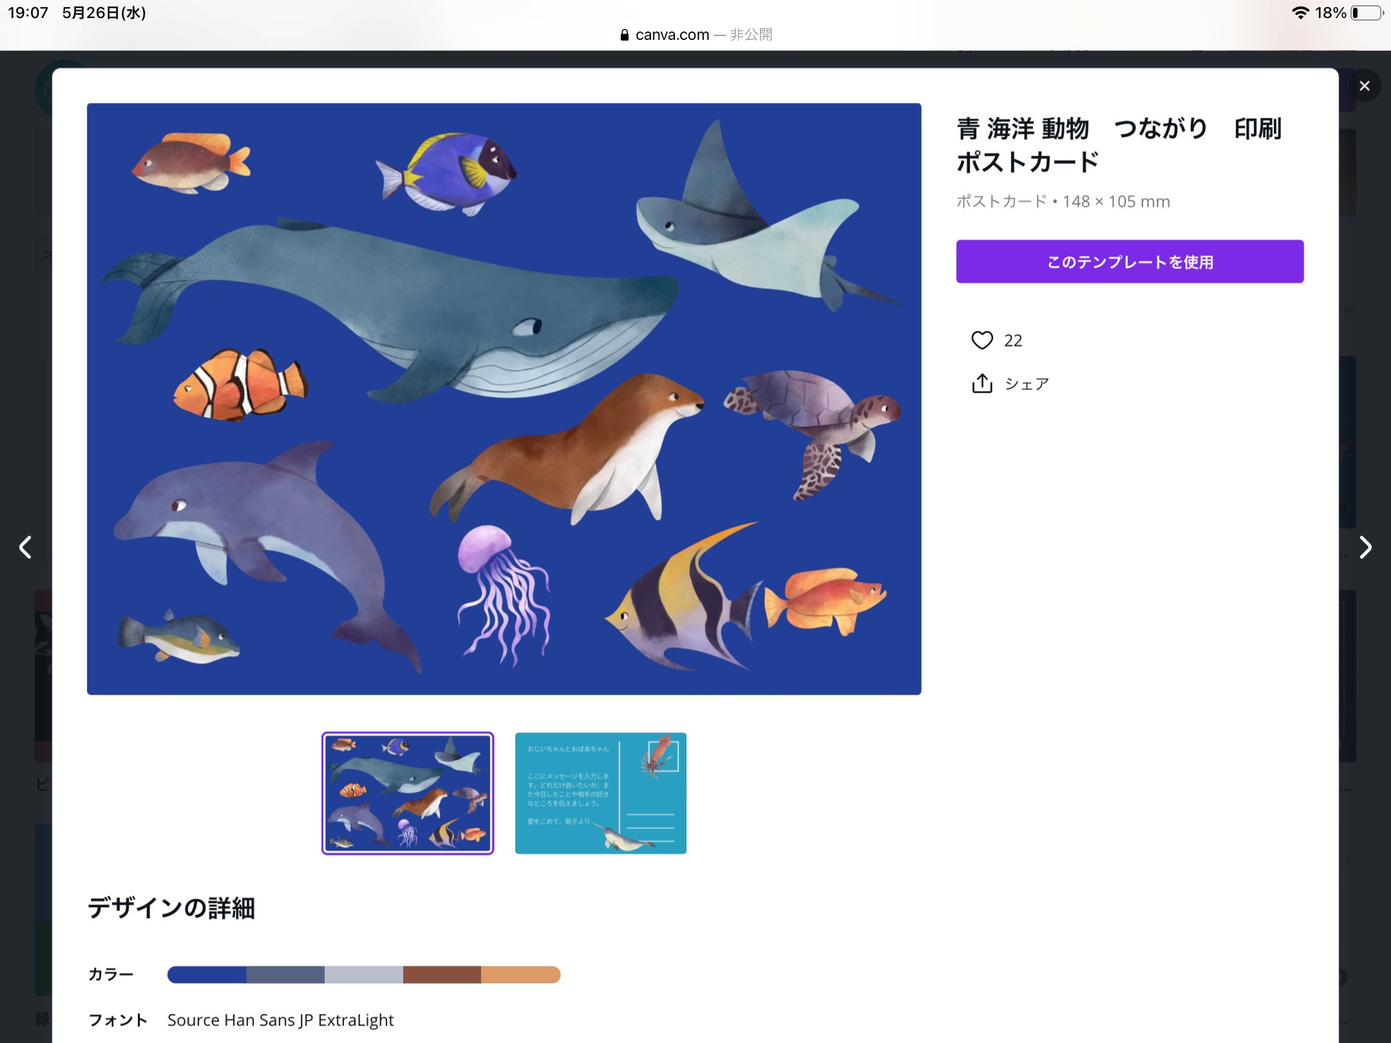Viewport: 1391px width, 1043px height.
Task: Click the tan orange color swatch
Action: 520,975
